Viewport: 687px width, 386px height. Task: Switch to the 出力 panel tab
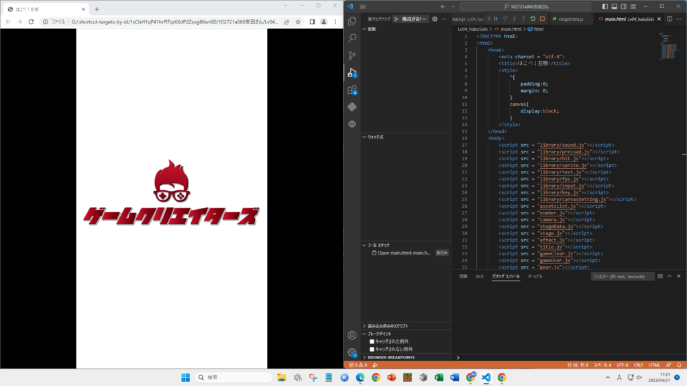480,277
